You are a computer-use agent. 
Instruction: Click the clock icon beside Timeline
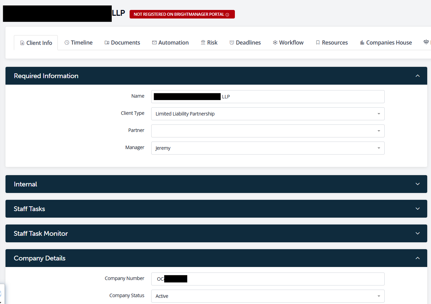click(x=67, y=42)
